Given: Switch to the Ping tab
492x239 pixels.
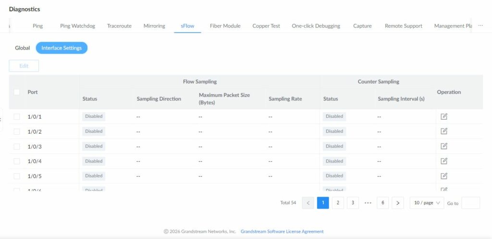Looking at the screenshot, I should [x=37, y=26].
